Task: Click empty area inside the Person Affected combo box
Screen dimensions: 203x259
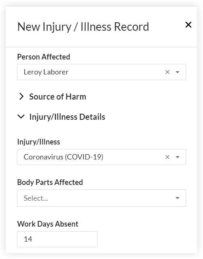Action: click(x=116, y=72)
